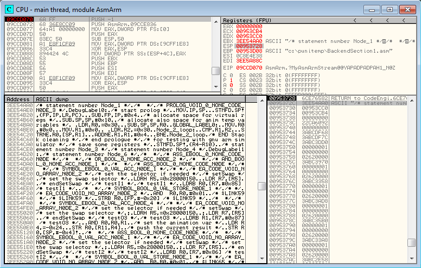421x268 pixels.
Task: Select stack value 22CA6092
Action: tap(315, 123)
